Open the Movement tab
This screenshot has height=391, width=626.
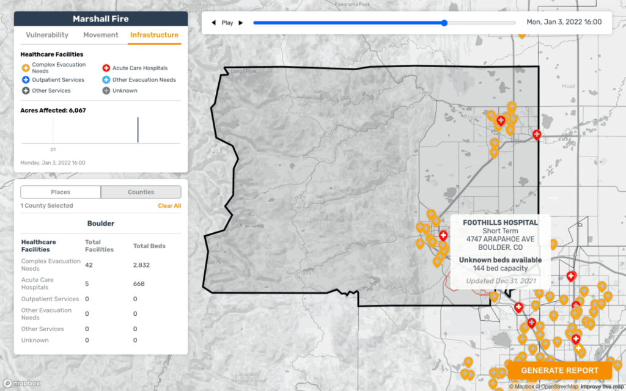[101, 35]
